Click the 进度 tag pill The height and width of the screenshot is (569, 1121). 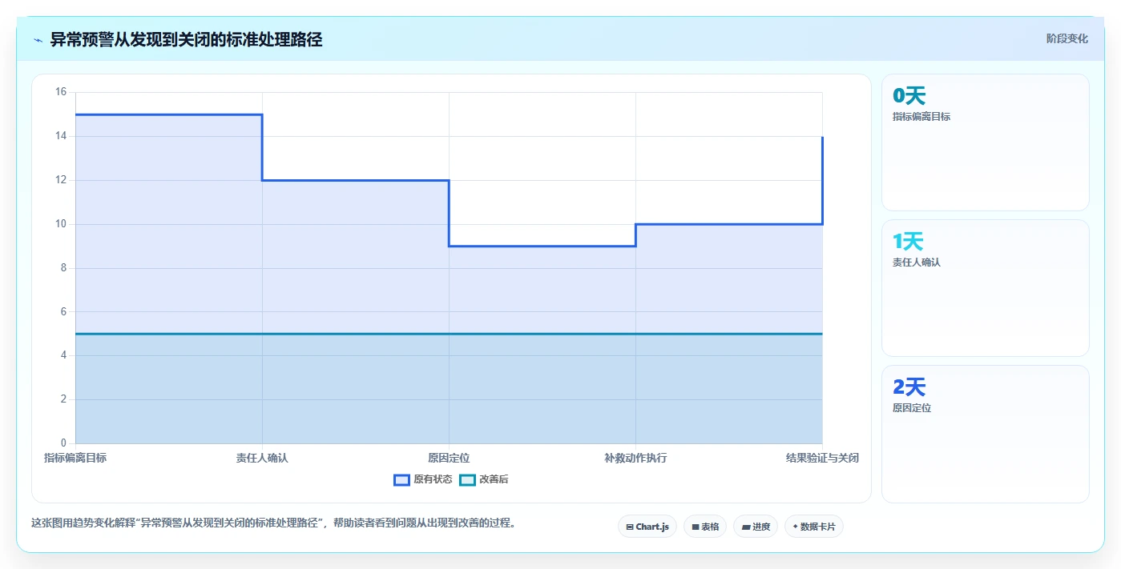[756, 527]
